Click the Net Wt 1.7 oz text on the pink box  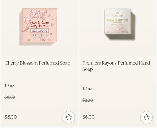(45, 40)
